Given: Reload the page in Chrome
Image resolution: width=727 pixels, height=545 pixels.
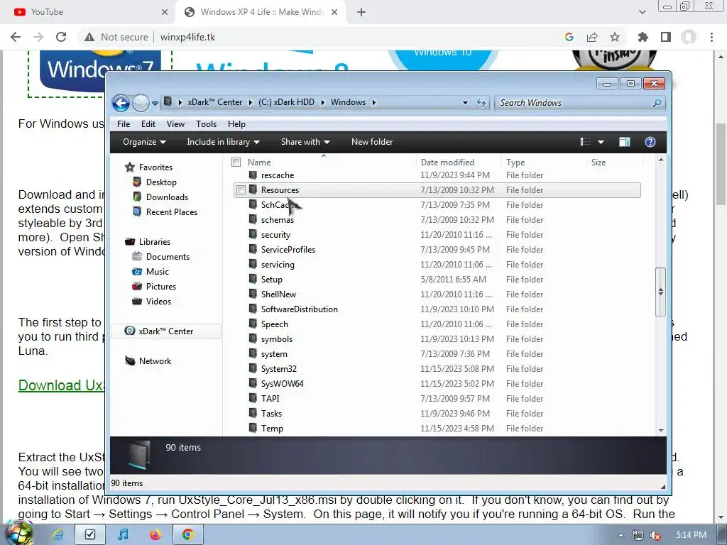Looking at the screenshot, I should [61, 37].
